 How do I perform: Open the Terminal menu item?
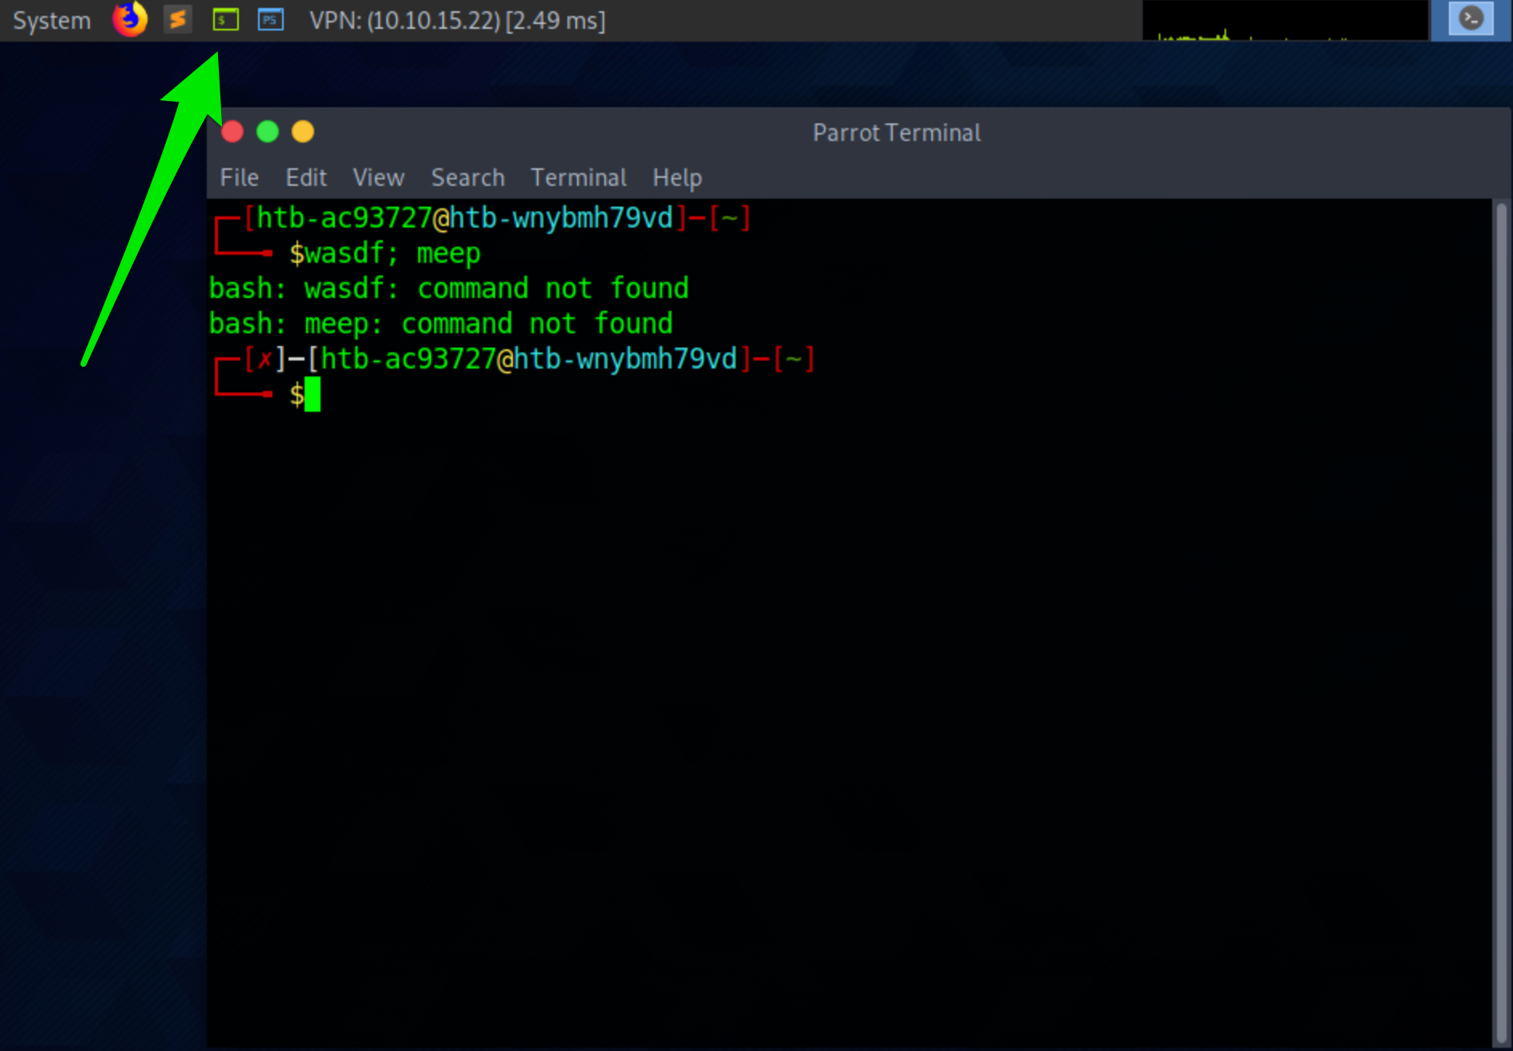tap(579, 177)
